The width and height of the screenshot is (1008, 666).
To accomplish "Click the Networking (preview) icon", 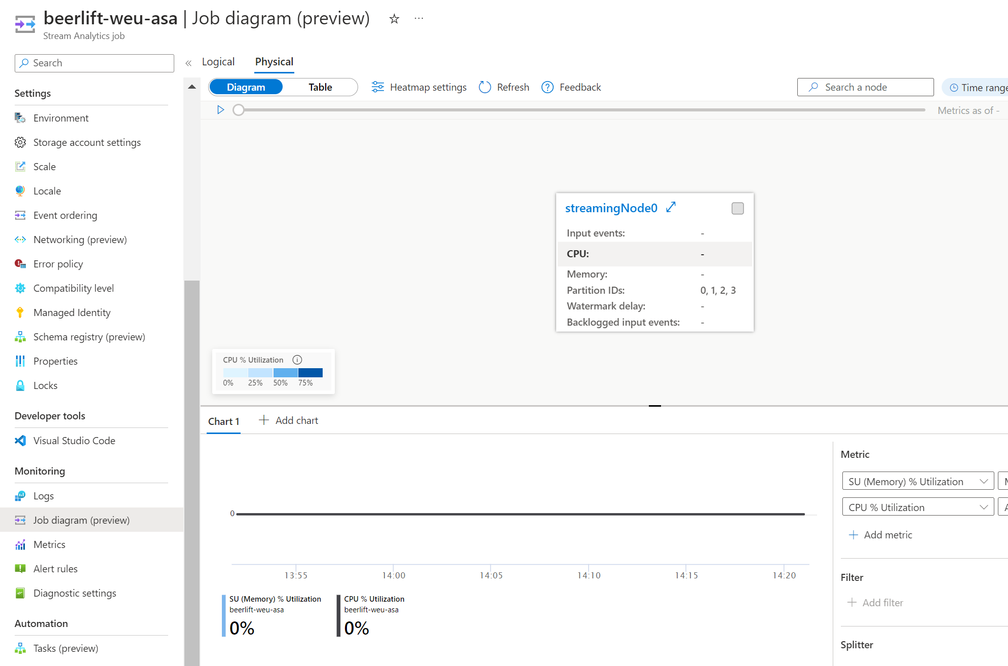I will point(20,240).
